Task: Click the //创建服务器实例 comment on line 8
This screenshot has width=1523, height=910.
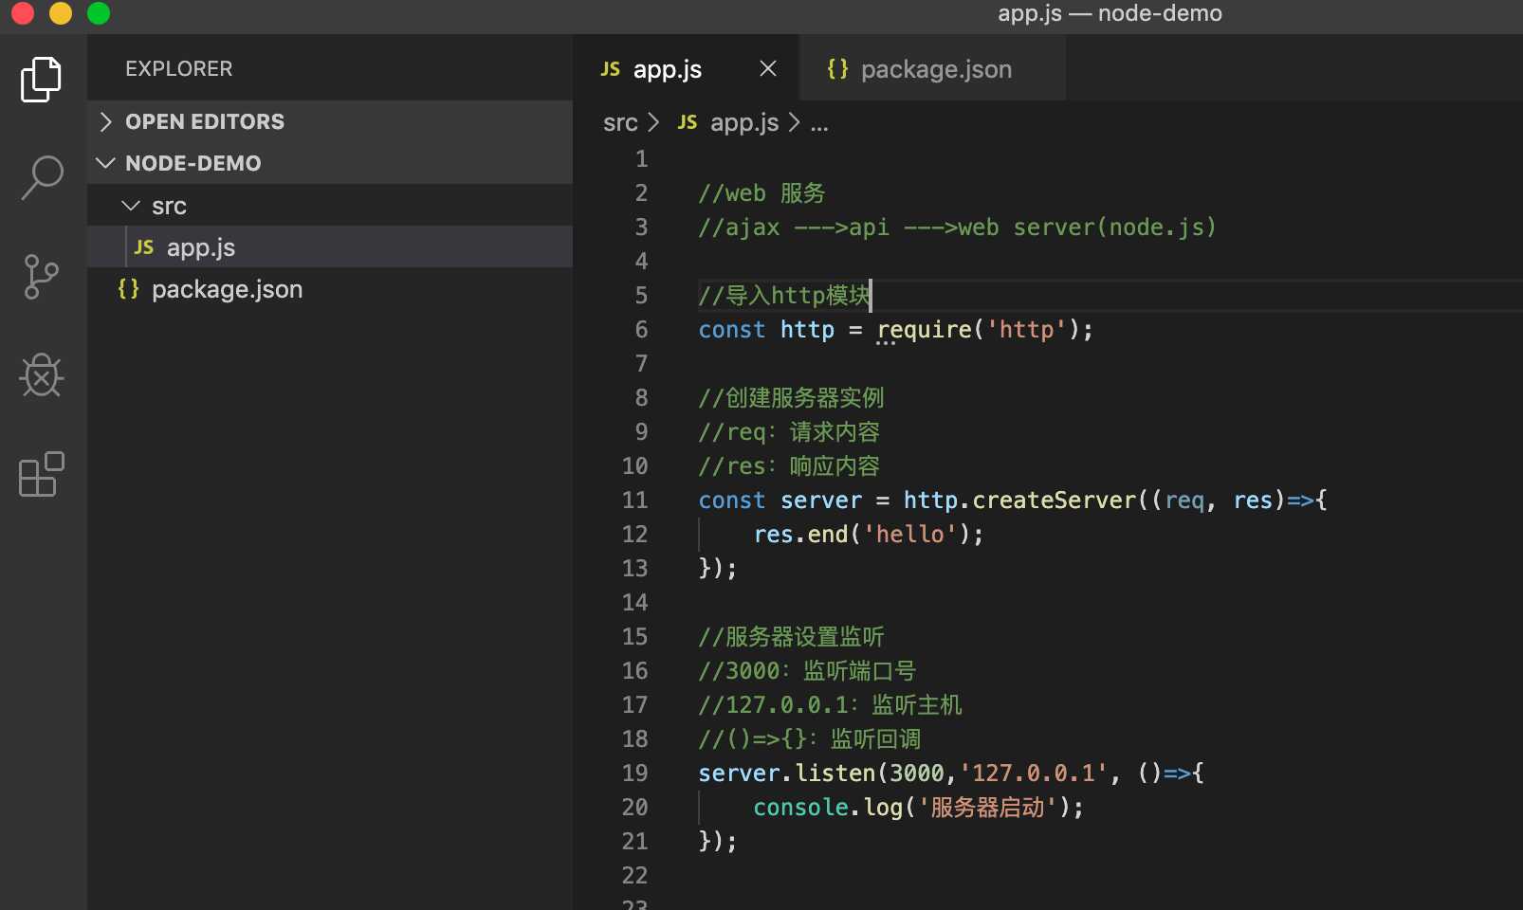Action: point(791,397)
